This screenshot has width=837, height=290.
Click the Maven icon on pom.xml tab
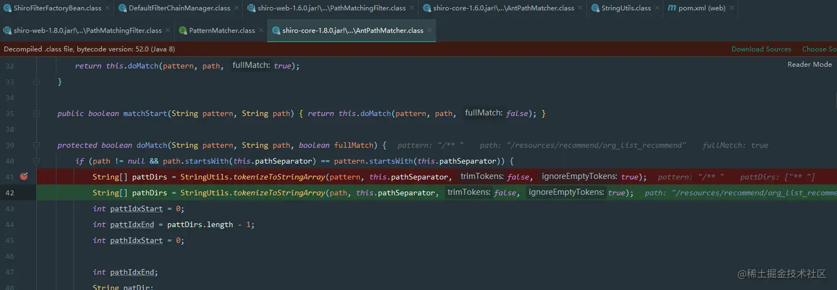[671, 8]
